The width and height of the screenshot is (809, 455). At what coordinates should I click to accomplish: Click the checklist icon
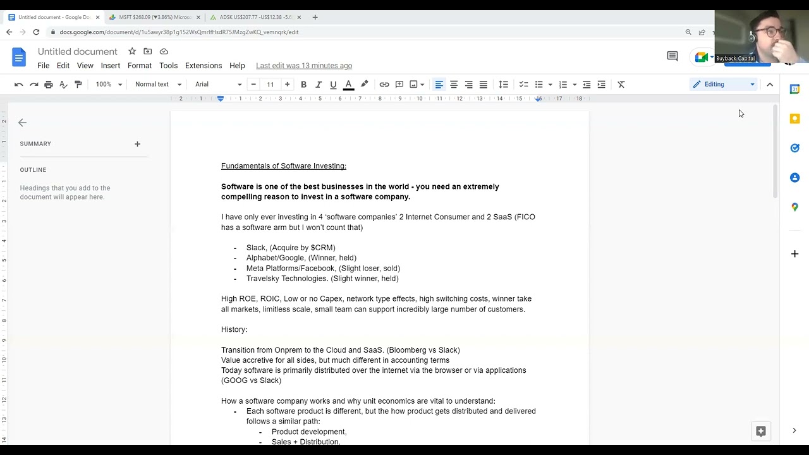(x=523, y=84)
